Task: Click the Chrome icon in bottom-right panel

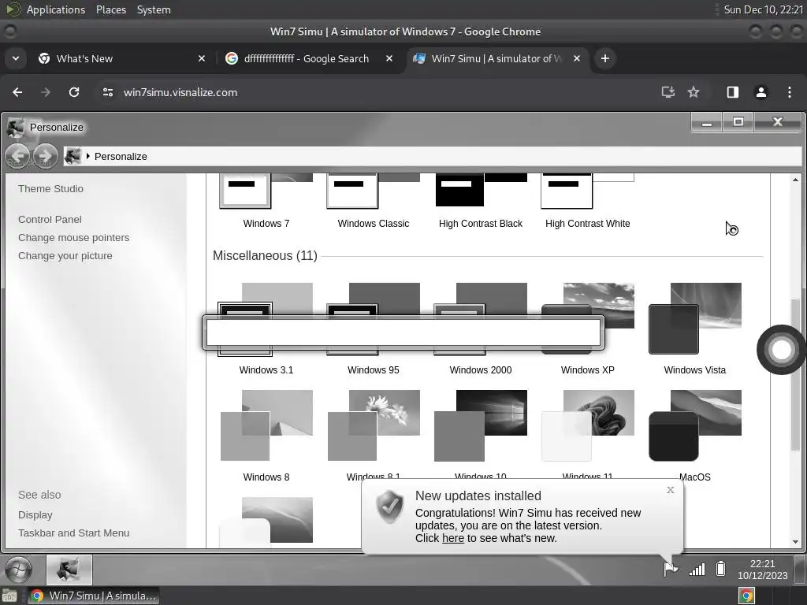Action: (x=746, y=596)
